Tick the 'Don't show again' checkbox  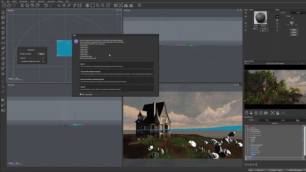tap(81, 95)
